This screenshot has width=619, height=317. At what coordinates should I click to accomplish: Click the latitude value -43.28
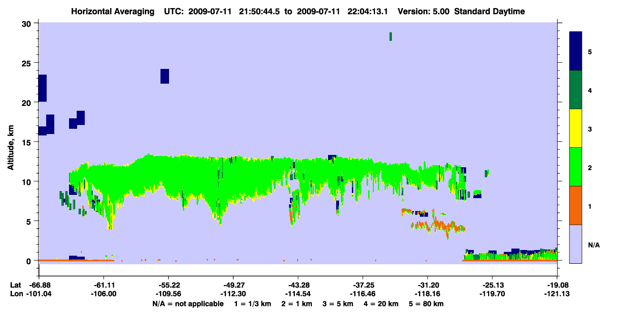point(298,285)
